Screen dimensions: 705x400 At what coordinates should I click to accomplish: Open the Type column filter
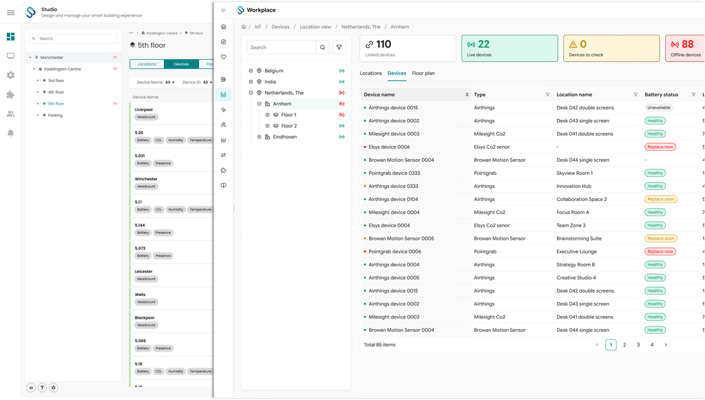click(547, 94)
